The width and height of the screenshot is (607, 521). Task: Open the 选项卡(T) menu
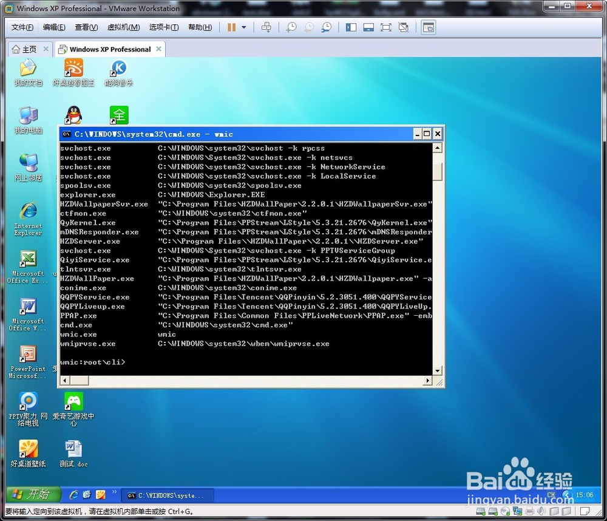[164, 27]
